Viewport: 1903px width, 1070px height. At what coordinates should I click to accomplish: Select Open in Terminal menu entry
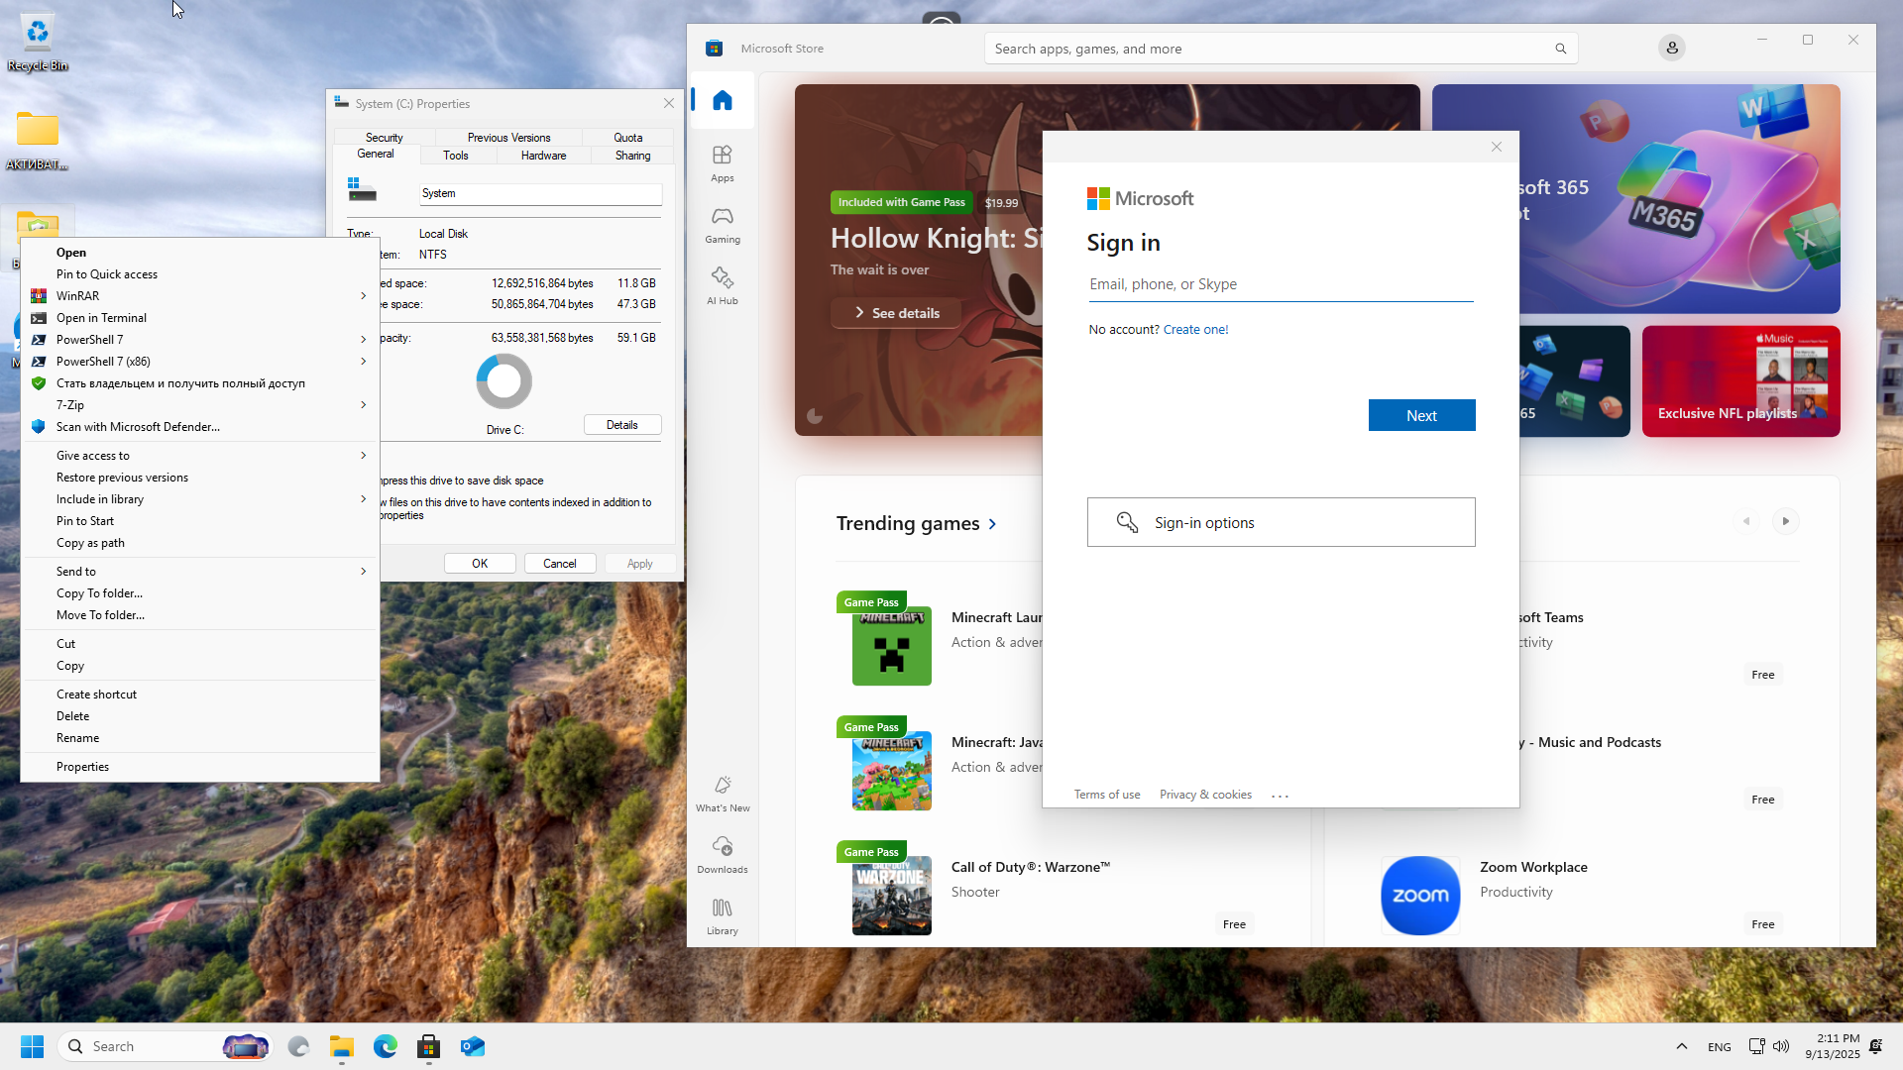(200, 318)
